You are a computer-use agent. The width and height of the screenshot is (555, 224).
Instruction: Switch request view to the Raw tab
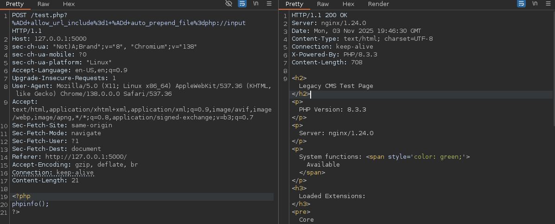pos(44,4)
